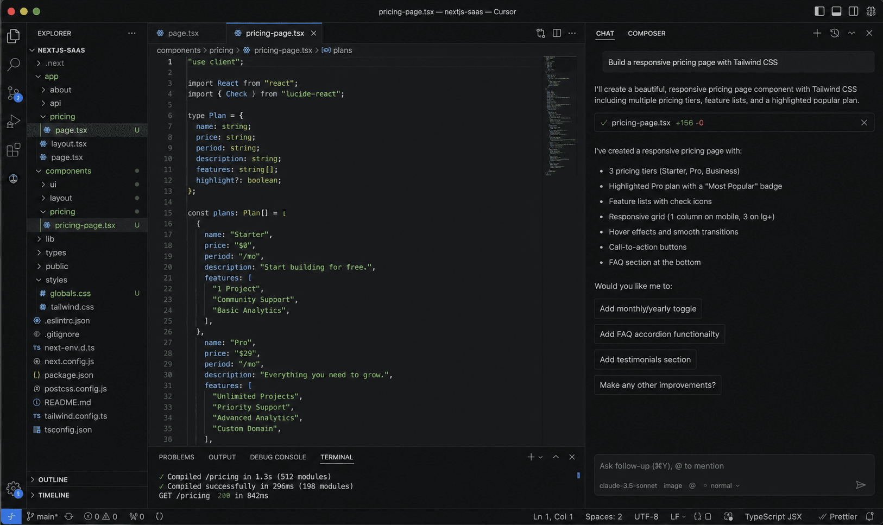Add new terminal with plus icon

click(x=531, y=457)
